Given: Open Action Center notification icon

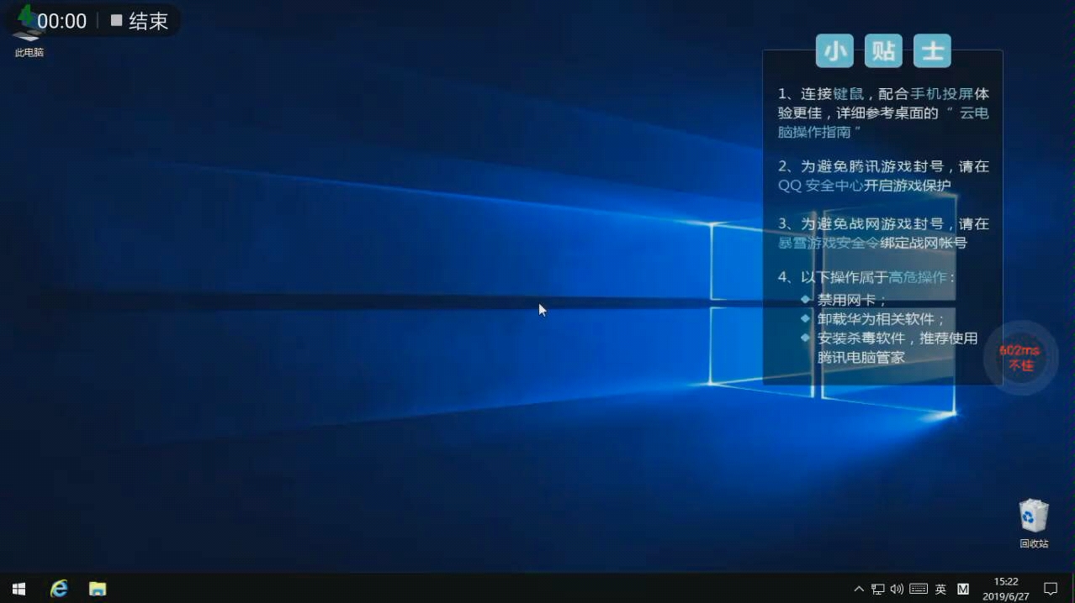Looking at the screenshot, I should click(1051, 588).
